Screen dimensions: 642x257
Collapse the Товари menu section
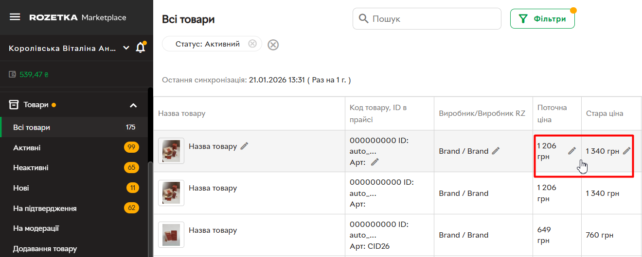tap(133, 105)
